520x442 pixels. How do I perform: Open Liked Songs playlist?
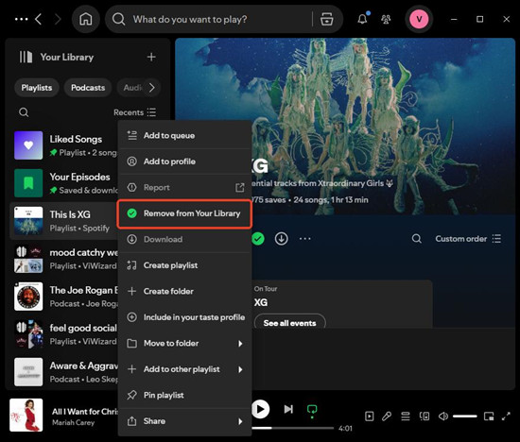65,145
